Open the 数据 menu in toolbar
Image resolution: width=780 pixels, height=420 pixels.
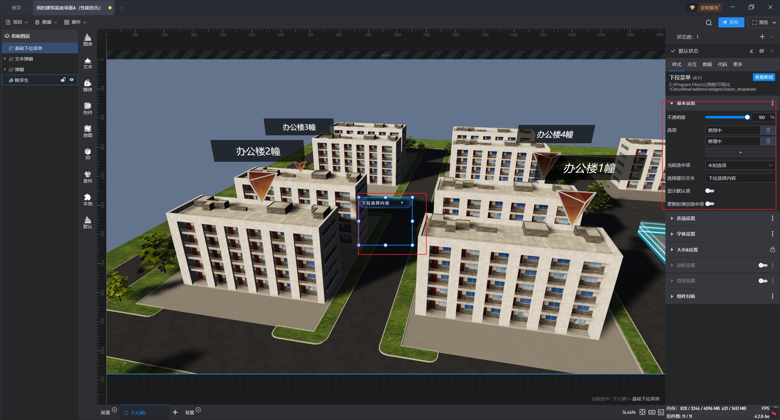pyautogui.click(x=46, y=22)
